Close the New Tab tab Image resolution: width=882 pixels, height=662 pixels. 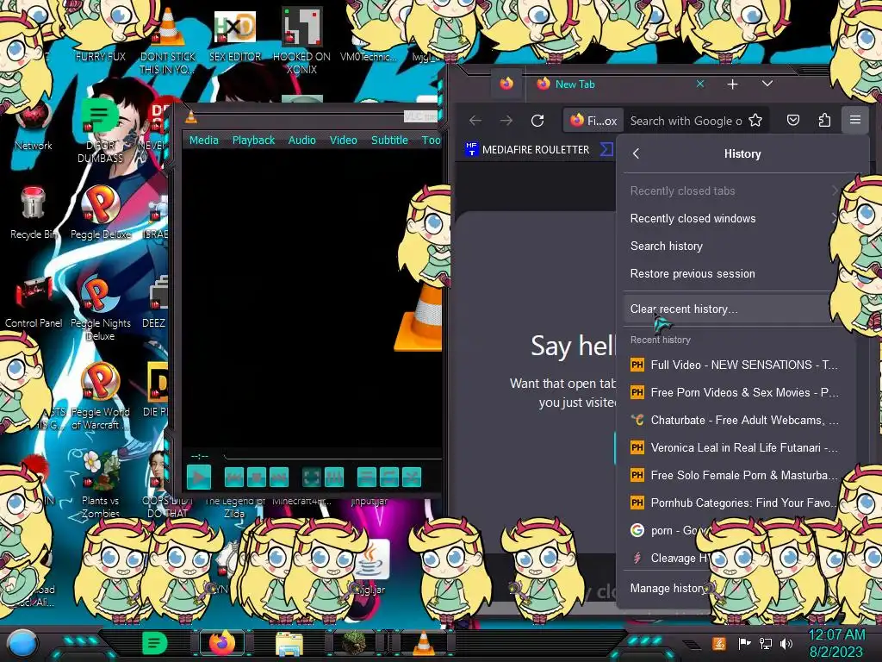700,84
